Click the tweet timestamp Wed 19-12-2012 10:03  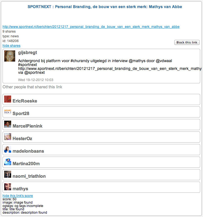[36, 80]
